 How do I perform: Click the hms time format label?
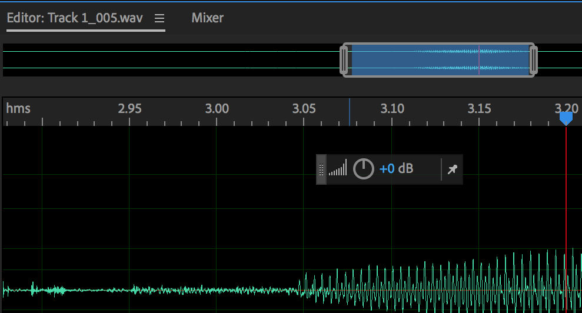coord(18,108)
